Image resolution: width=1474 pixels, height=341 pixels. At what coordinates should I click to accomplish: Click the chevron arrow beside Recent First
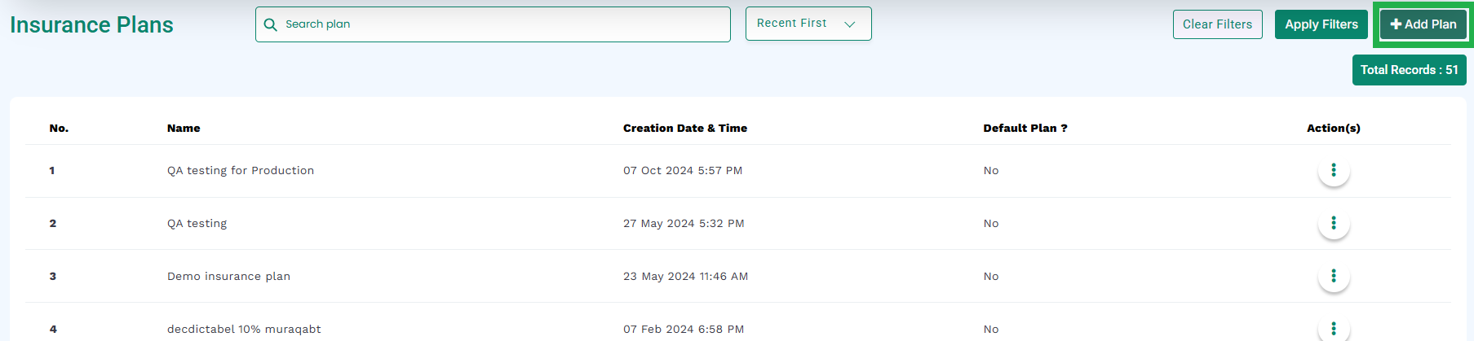[850, 24]
